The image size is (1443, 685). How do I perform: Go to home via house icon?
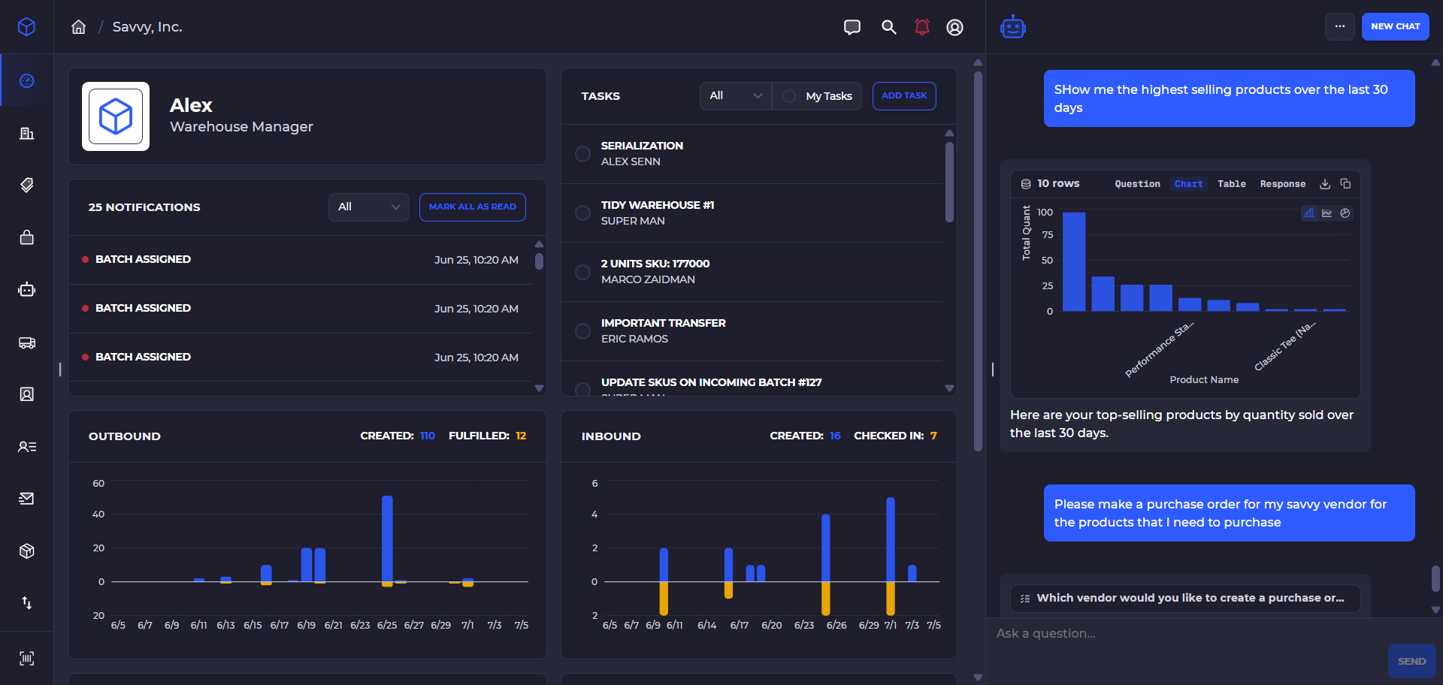click(78, 27)
